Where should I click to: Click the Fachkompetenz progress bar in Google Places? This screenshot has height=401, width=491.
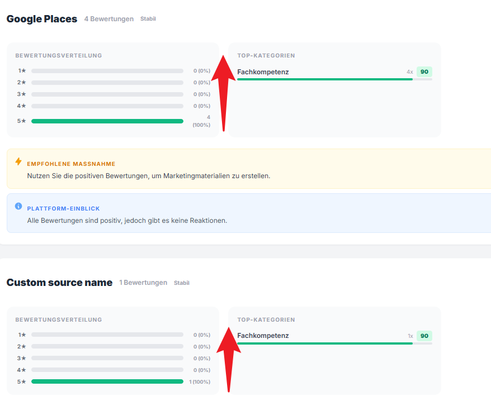pos(335,79)
